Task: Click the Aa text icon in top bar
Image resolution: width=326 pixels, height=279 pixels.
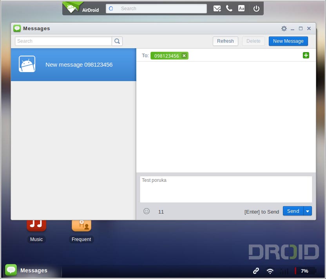Action: pyautogui.click(x=241, y=9)
